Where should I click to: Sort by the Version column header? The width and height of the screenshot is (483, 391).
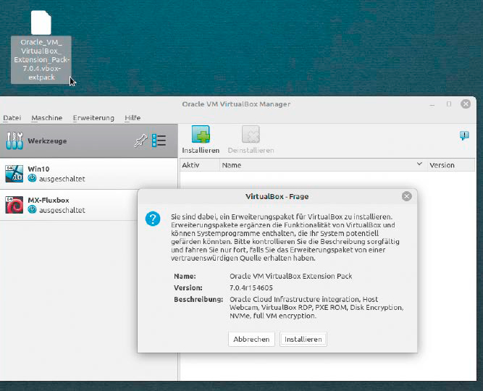pos(450,165)
